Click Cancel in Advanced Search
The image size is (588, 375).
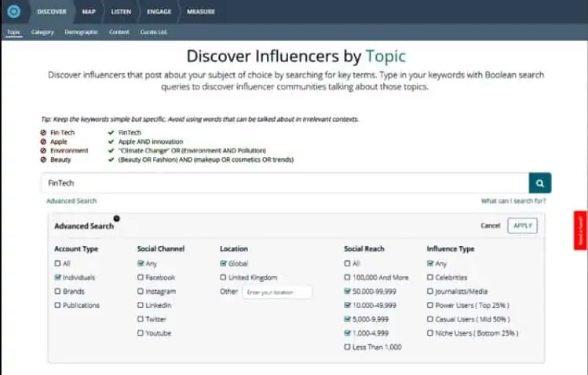490,226
